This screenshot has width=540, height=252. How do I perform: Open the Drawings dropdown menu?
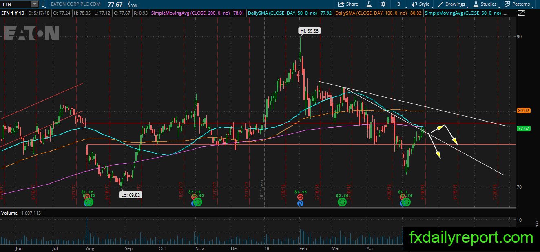pos(451,4)
